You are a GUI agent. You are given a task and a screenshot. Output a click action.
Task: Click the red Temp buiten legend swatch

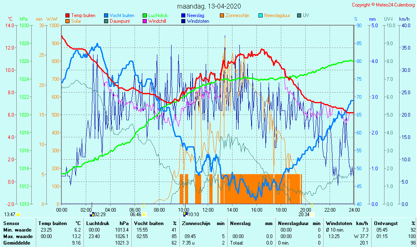(67, 15)
